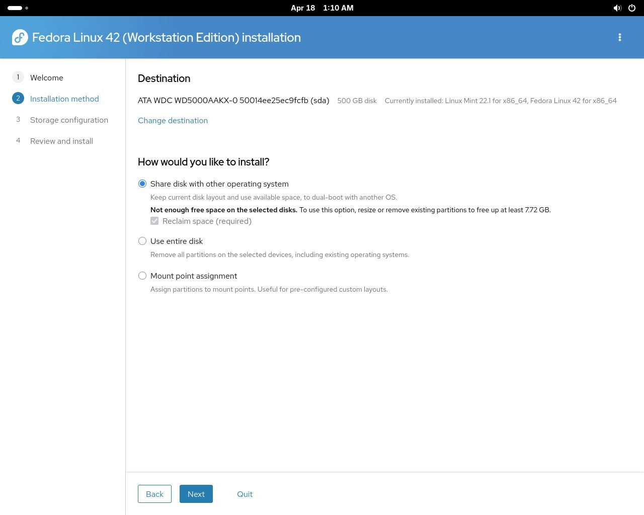Click disk name ATA WDC WD5000AAKX-0 (sda)
This screenshot has width=644, height=515.
(x=233, y=100)
